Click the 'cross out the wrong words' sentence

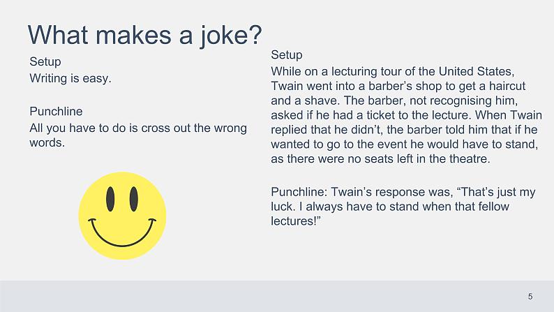coord(138,135)
